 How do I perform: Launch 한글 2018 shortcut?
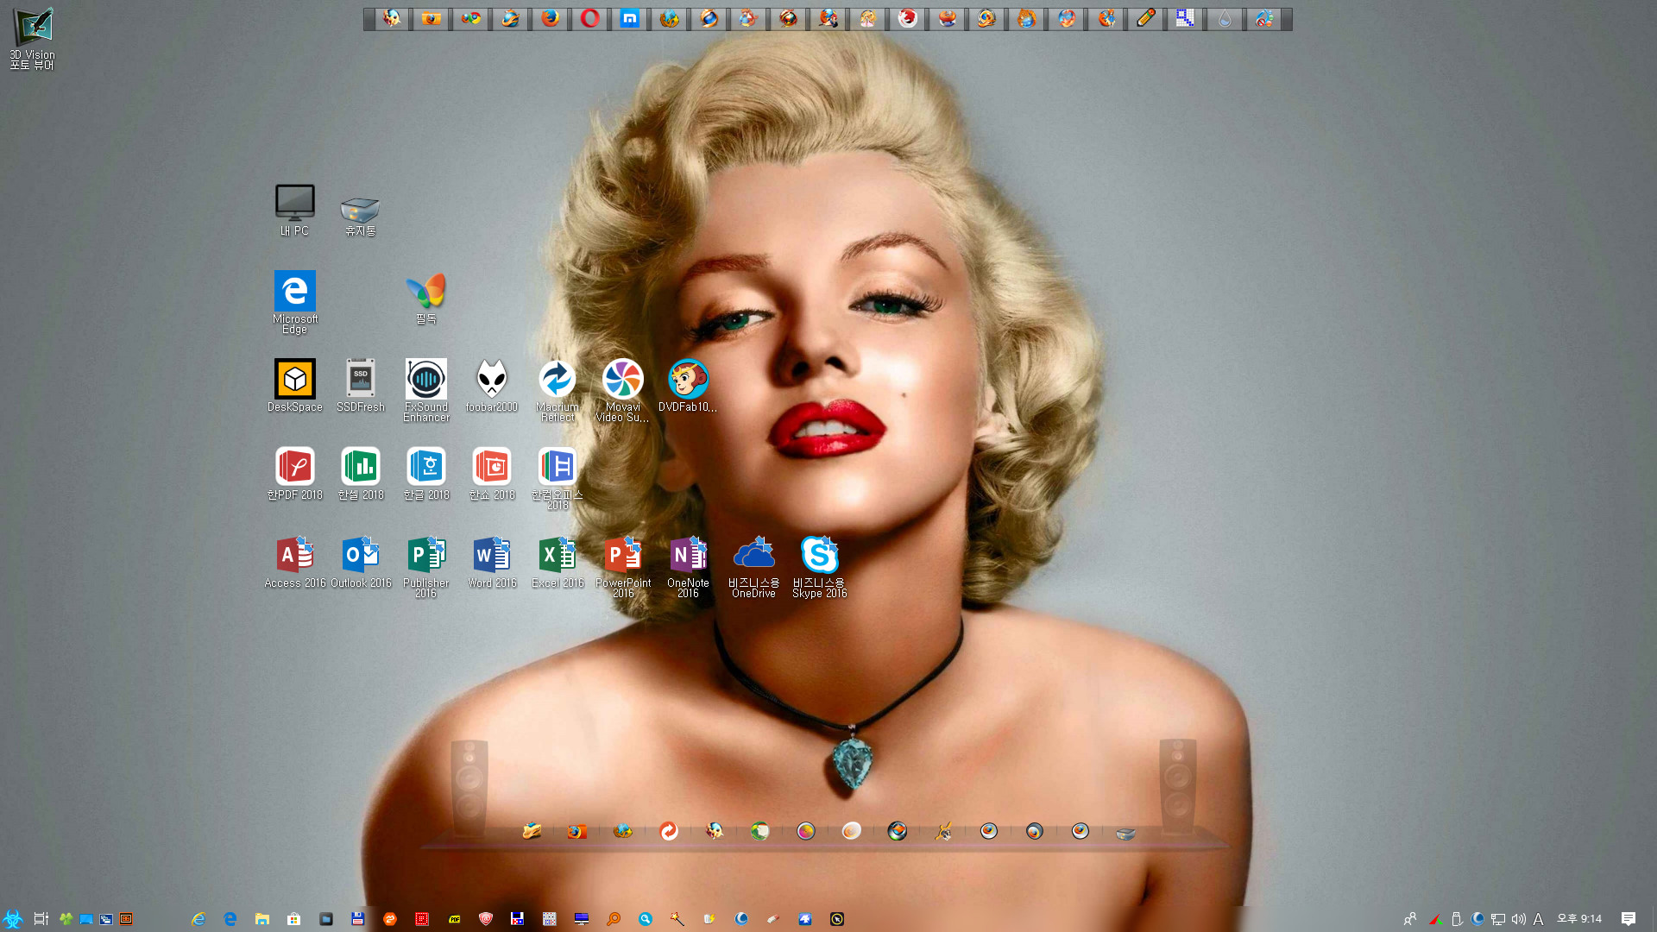pos(426,474)
